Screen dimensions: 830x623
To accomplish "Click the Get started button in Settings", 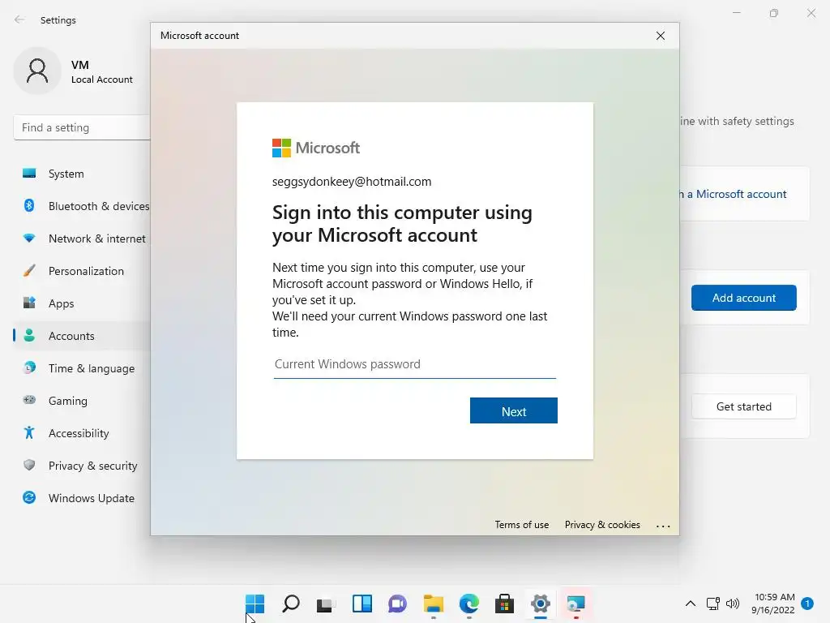I will pos(744,406).
